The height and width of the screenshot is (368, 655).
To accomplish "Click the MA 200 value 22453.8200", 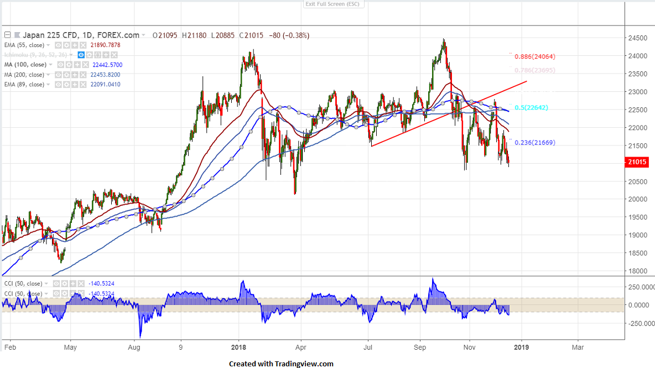I will pyautogui.click(x=105, y=75).
